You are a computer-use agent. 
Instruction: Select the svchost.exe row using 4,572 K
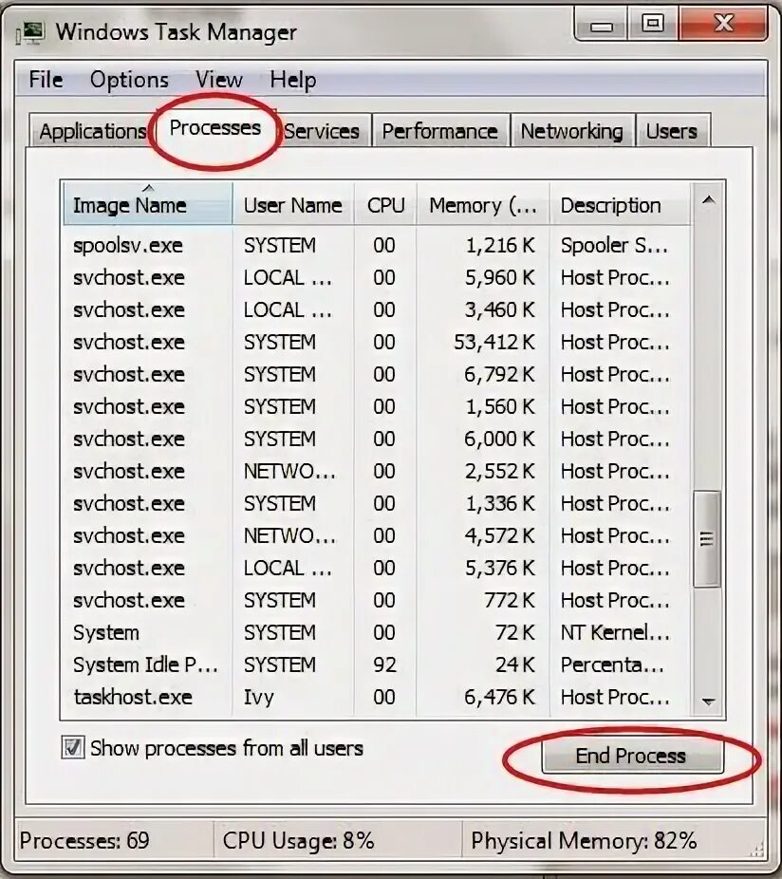tap(376, 535)
